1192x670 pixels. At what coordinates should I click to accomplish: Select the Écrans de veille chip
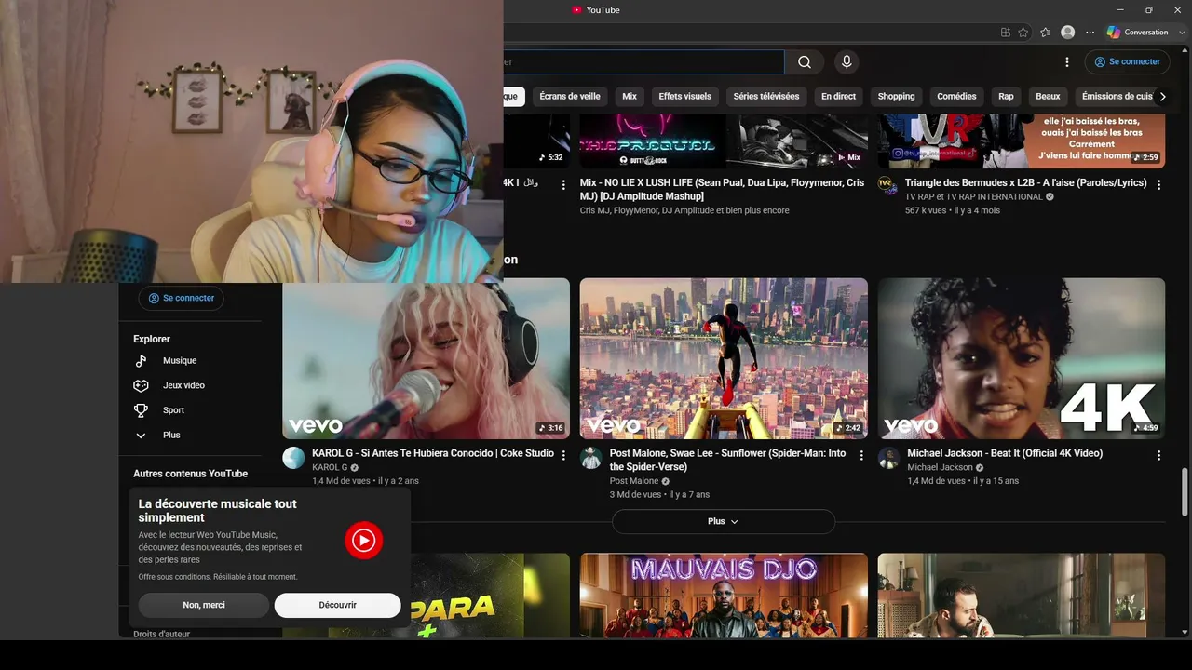570,97
